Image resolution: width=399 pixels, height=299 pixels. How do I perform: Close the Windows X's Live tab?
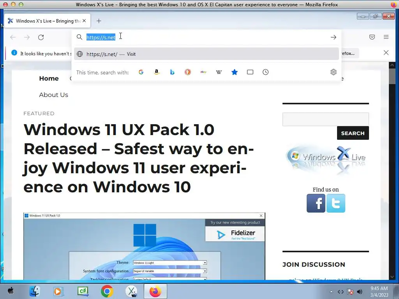[x=84, y=21]
